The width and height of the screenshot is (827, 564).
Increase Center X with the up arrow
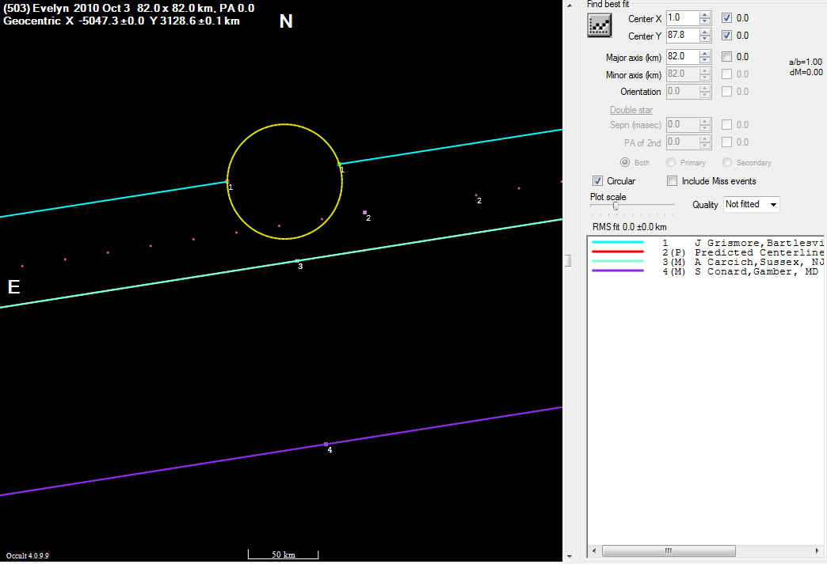coord(705,15)
